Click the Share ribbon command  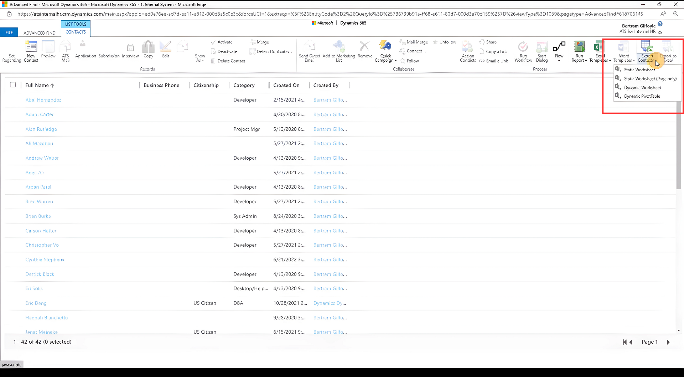(488, 42)
